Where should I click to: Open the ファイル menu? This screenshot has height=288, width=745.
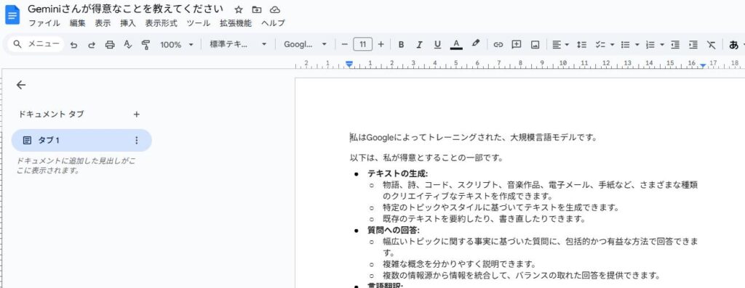tap(44, 23)
